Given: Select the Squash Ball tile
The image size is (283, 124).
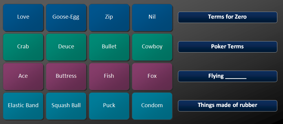Looking at the screenshot, I should click(66, 106).
